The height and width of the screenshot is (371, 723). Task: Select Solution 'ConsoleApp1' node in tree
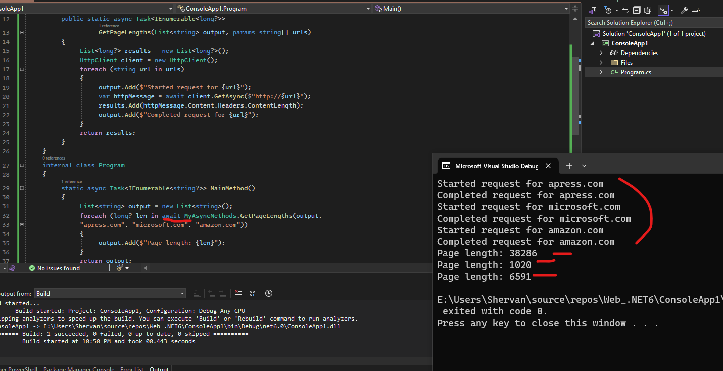click(x=654, y=34)
